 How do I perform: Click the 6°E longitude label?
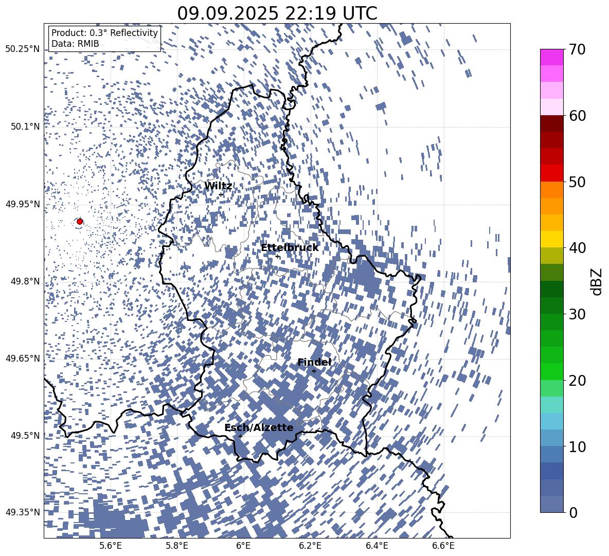click(243, 546)
